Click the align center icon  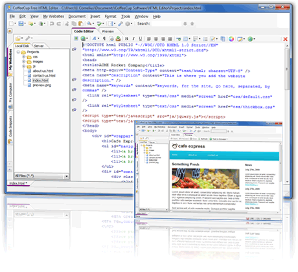pos(156,39)
